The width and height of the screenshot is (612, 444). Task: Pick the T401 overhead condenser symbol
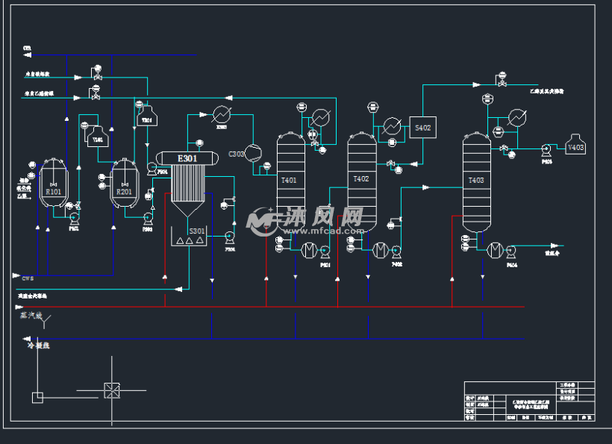tap(321, 117)
